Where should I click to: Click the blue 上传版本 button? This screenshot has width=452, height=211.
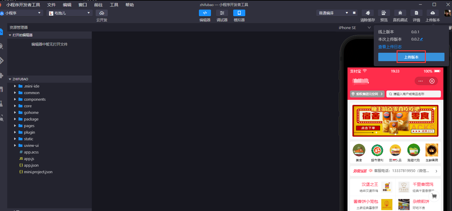[x=411, y=57]
